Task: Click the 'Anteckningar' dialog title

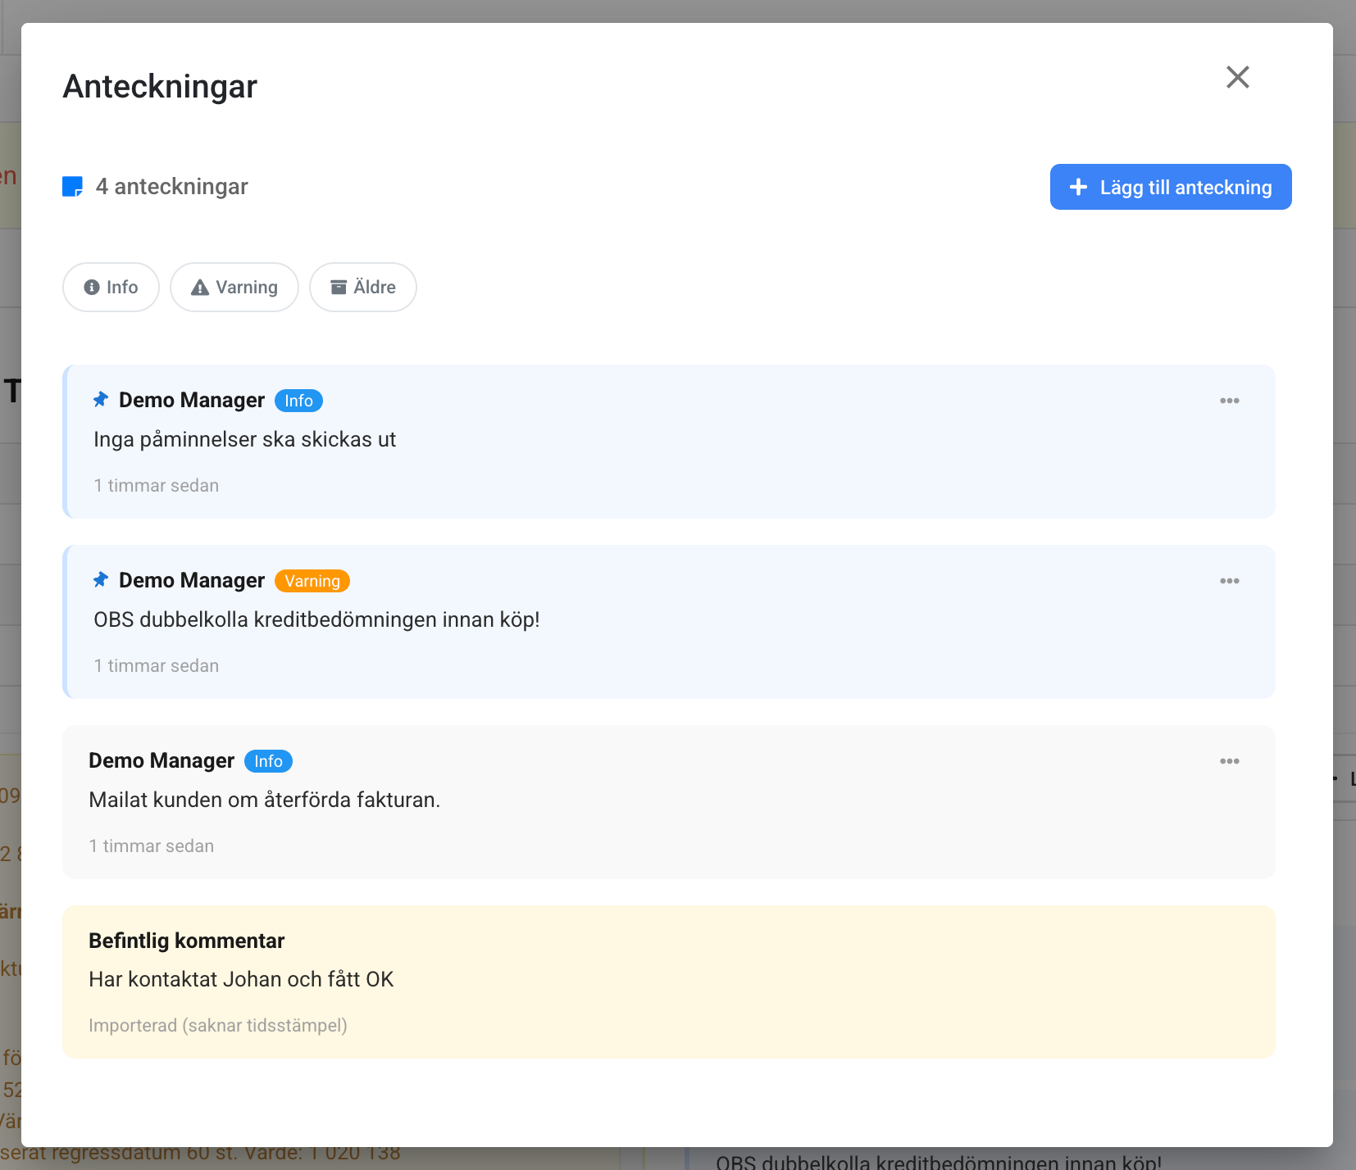Action: point(160,86)
